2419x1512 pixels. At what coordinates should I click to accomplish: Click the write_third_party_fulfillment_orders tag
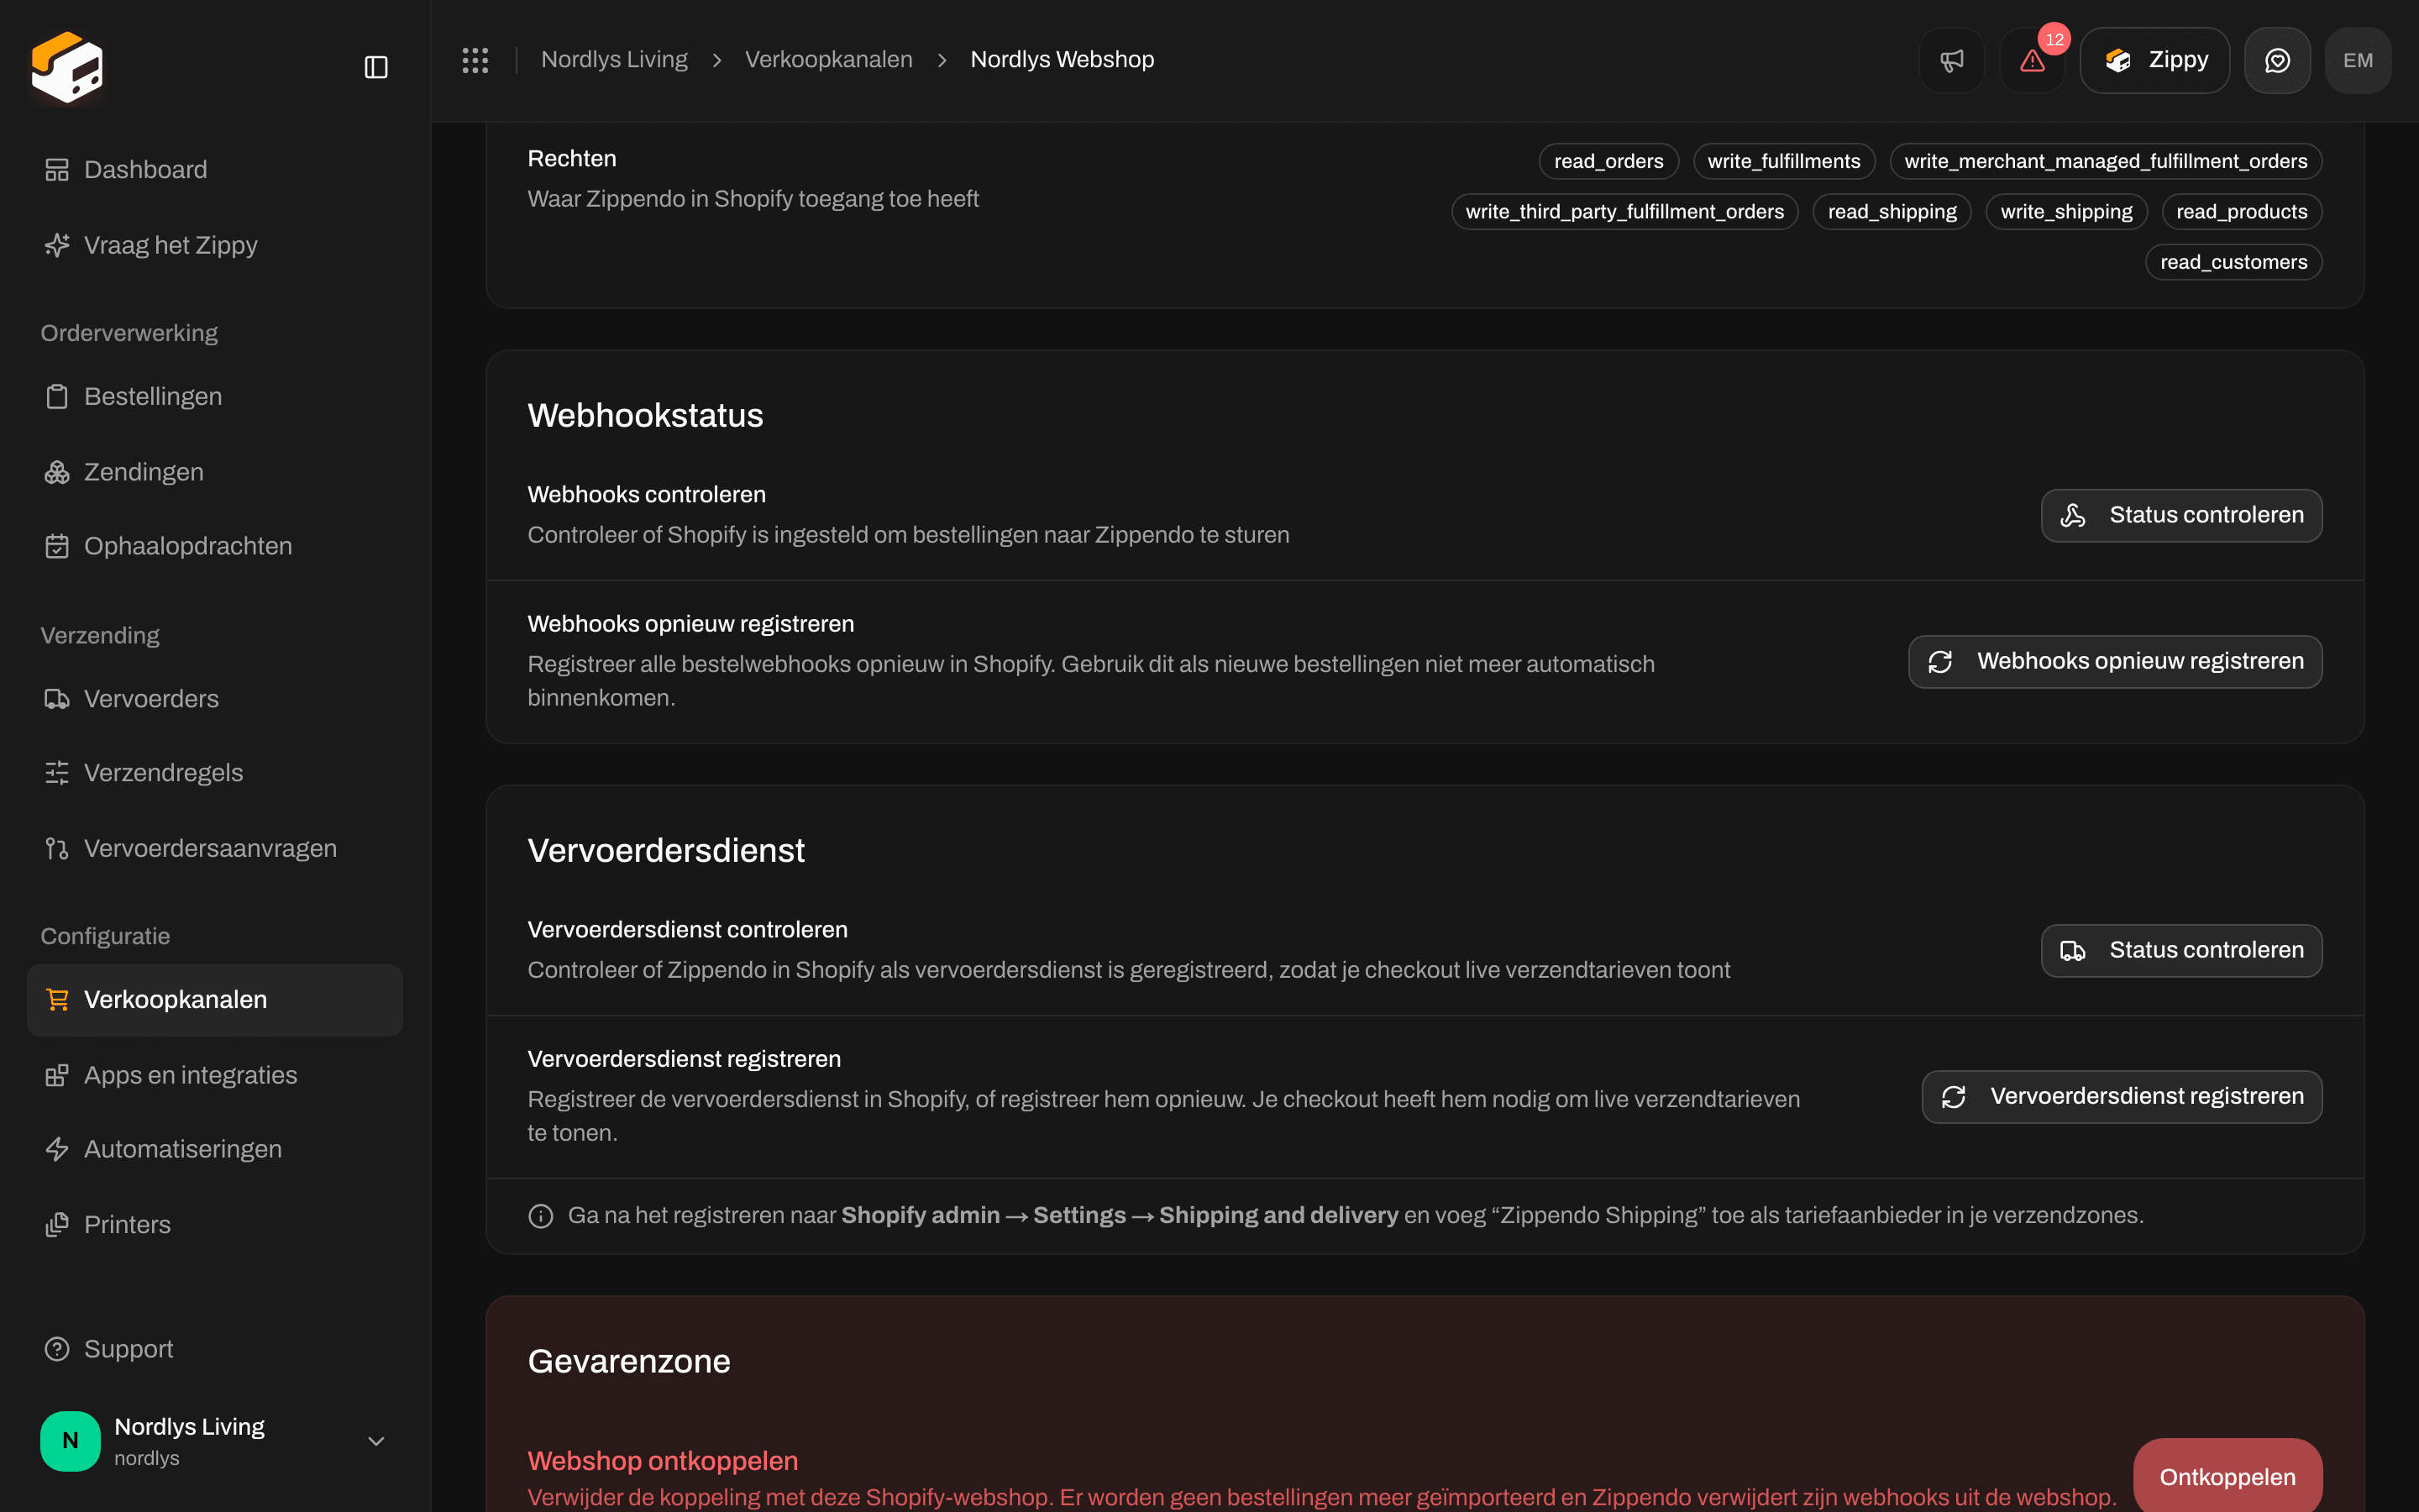tap(1624, 212)
